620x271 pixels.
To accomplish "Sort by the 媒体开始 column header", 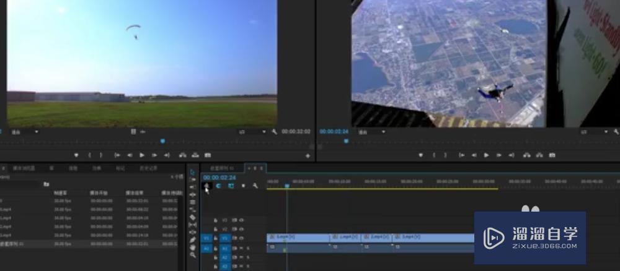I will coord(99,193).
